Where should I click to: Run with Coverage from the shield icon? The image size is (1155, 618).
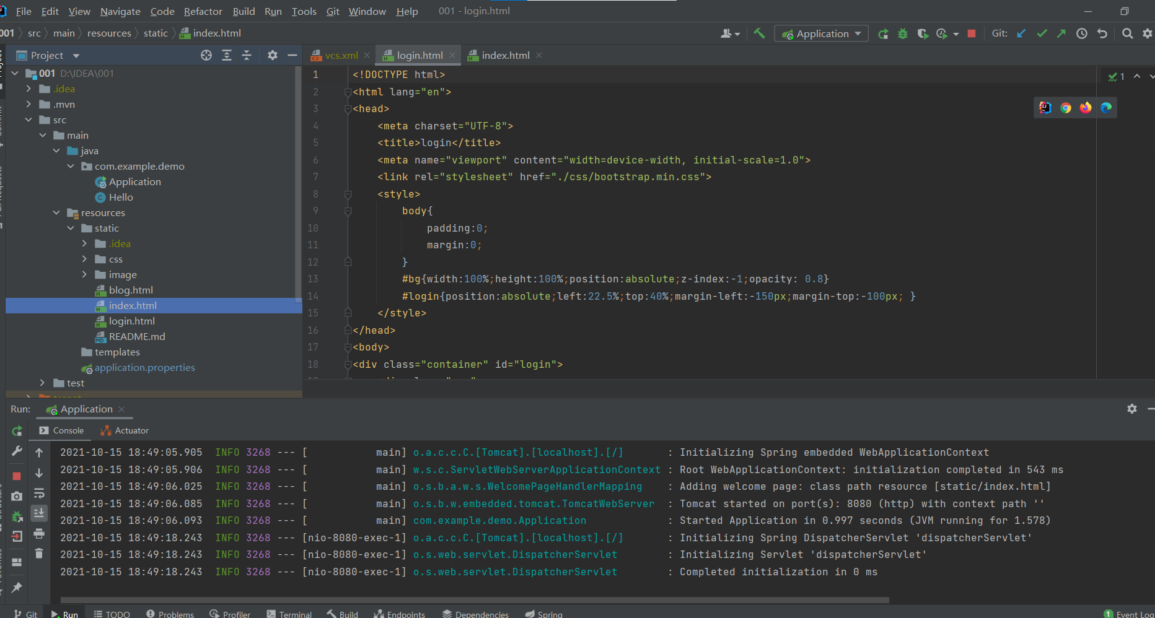[923, 33]
